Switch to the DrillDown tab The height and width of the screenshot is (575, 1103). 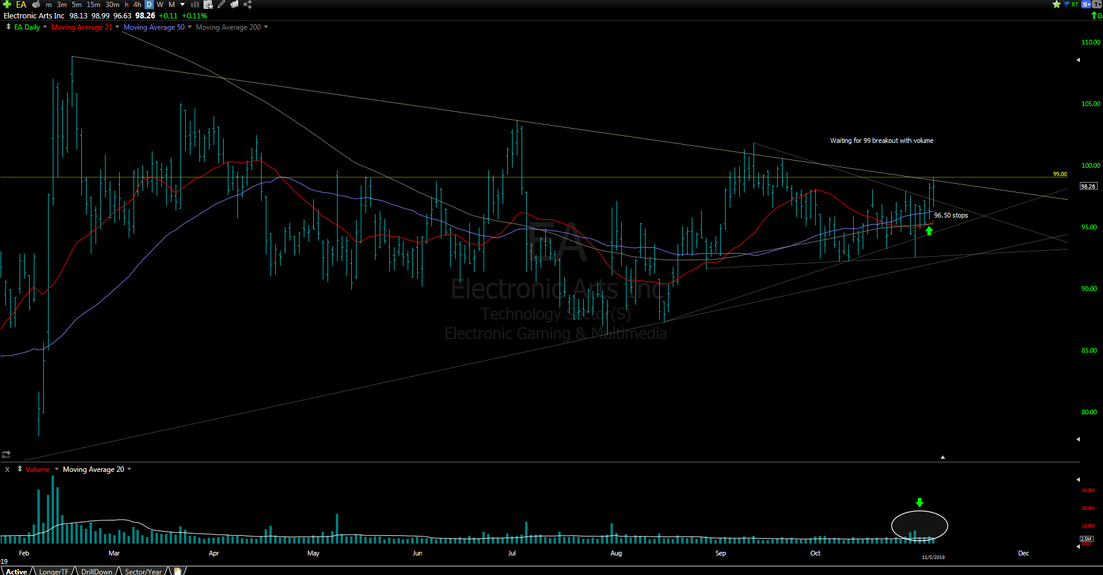click(x=97, y=571)
